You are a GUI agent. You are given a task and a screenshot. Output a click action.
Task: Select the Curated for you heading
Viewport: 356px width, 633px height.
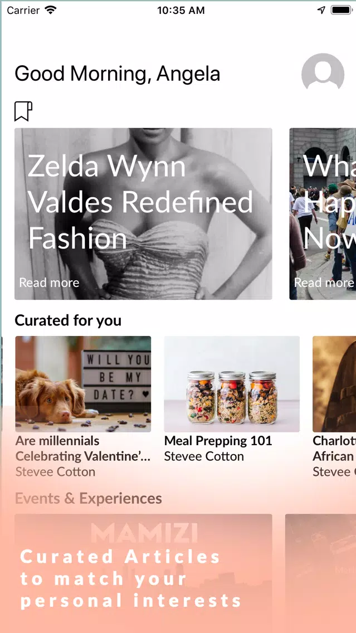click(68, 320)
